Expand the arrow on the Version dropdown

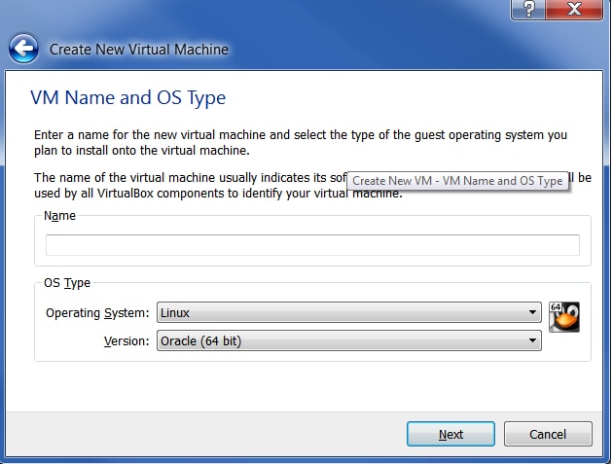click(x=533, y=340)
